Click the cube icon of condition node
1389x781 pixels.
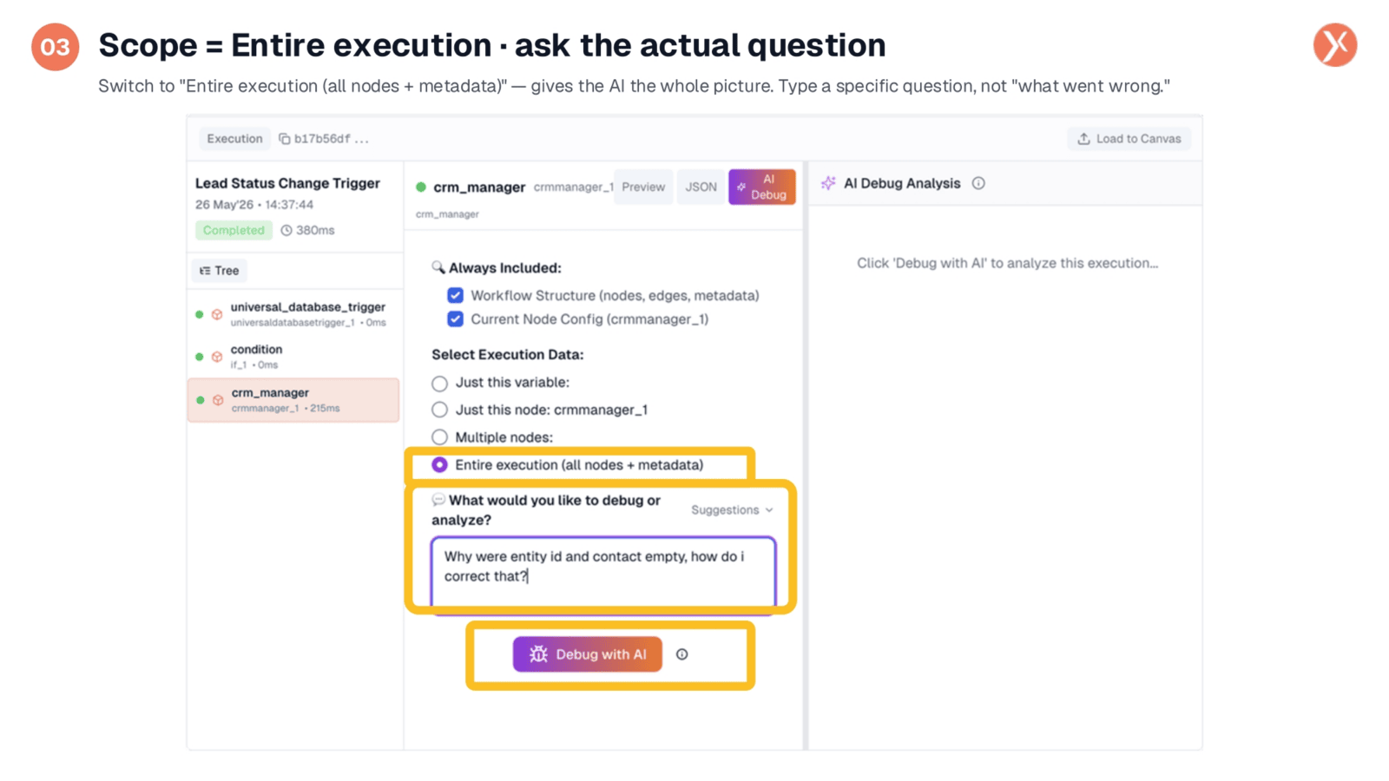click(217, 357)
